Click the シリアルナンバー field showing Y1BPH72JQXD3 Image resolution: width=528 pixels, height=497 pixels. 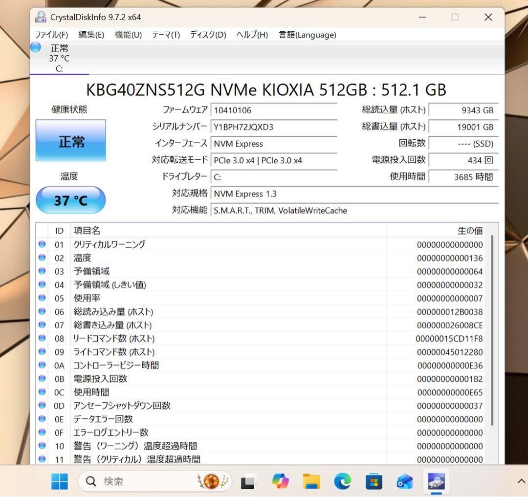point(274,127)
